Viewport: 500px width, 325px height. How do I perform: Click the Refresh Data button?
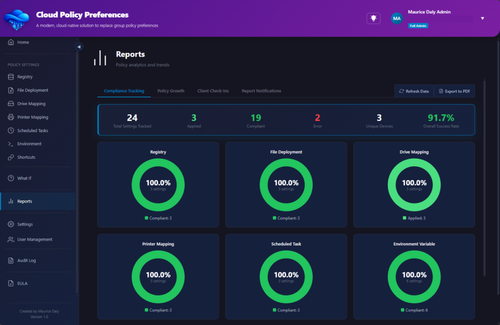coord(414,91)
